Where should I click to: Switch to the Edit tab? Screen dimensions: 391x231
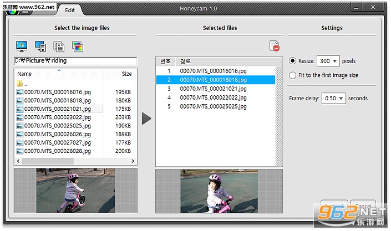pyautogui.click(x=70, y=10)
